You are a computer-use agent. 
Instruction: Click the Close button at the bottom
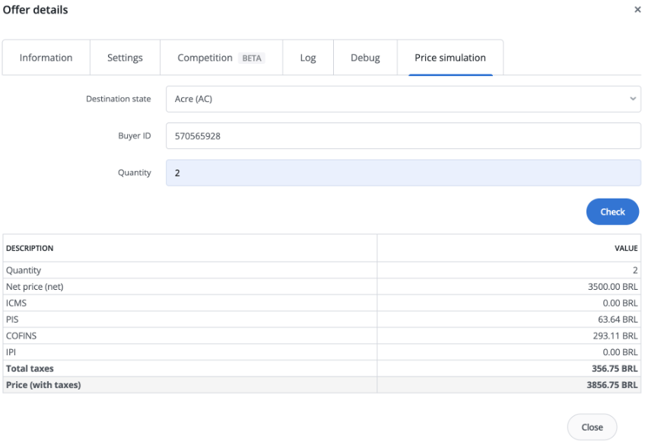tap(592, 427)
